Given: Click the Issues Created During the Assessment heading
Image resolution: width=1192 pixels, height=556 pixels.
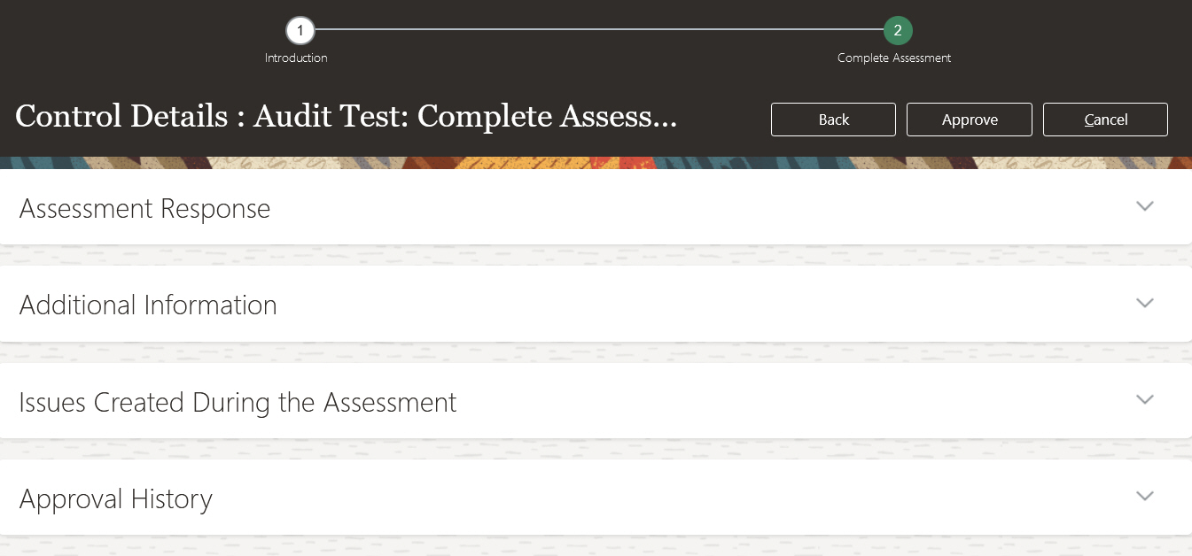Looking at the screenshot, I should click(x=238, y=403).
